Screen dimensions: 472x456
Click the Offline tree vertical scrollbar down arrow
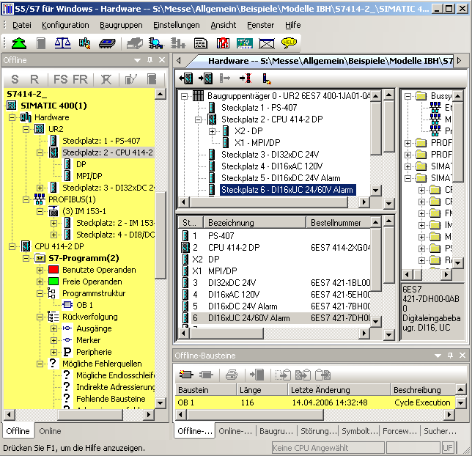[160, 403]
